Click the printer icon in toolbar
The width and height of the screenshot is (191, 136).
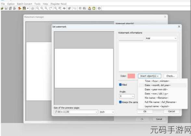click(24, 8)
